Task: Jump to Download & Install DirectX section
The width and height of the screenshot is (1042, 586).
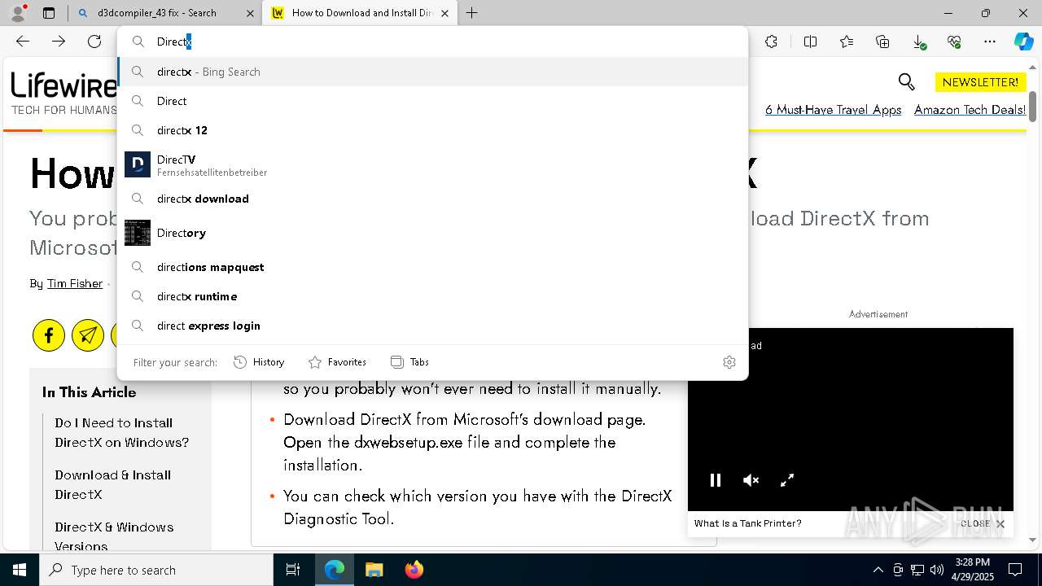Action: coord(113,485)
